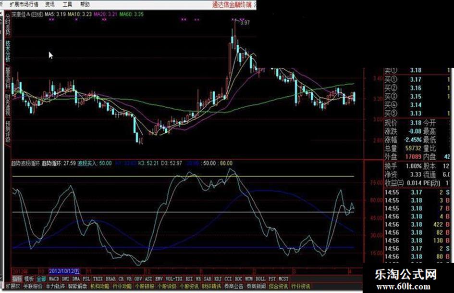The height and width of the screenshot is (293, 454).
Task: Click the MA5: 3.19 label
Action: [55, 14]
